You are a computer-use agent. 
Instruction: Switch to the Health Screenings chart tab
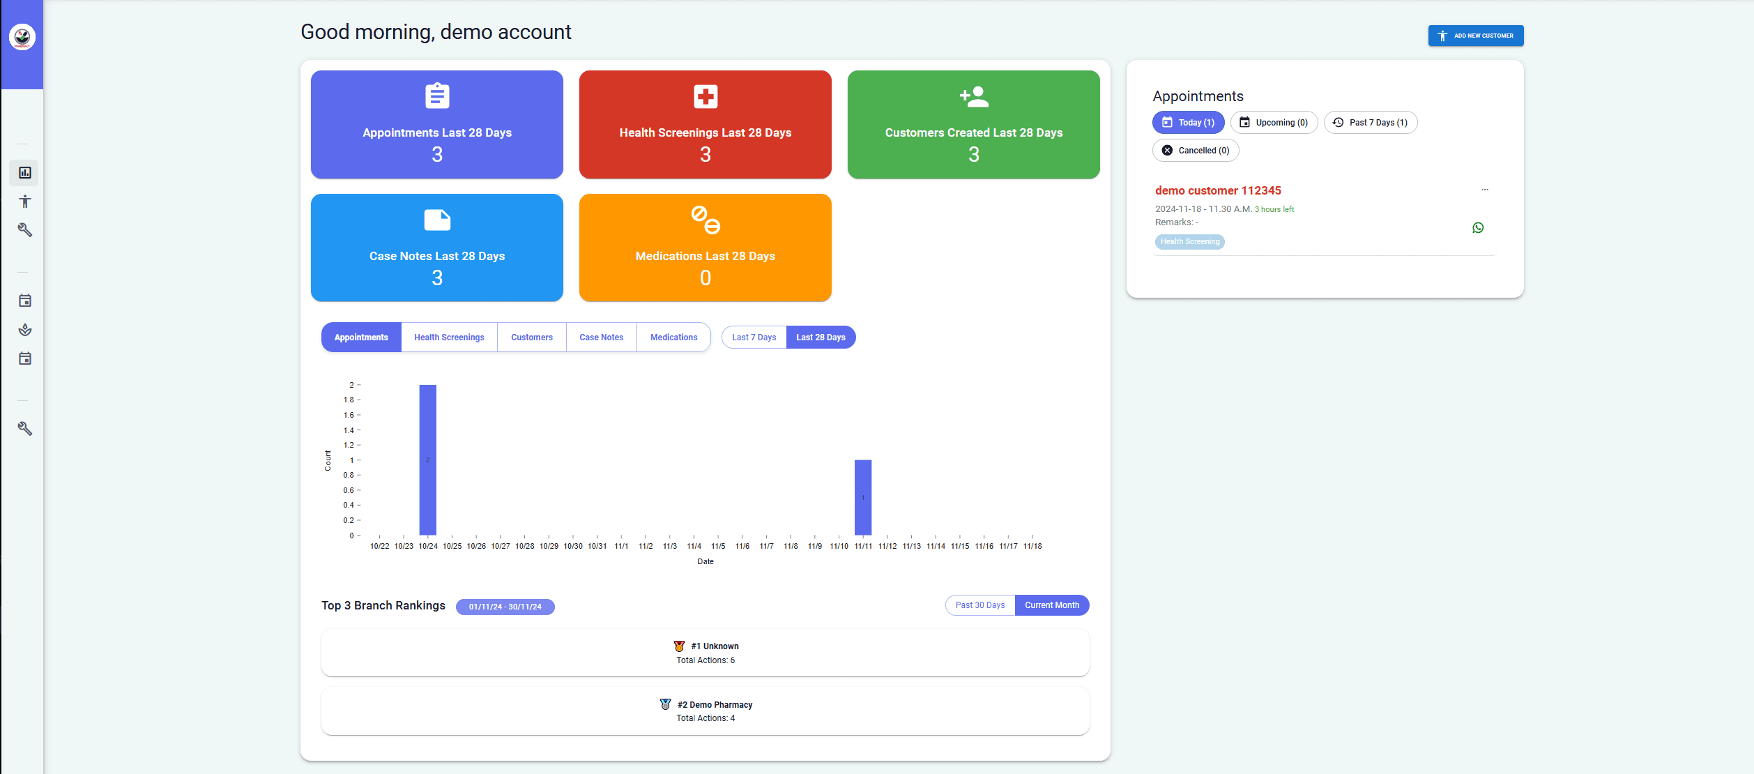pyautogui.click(x=449, y=337)
